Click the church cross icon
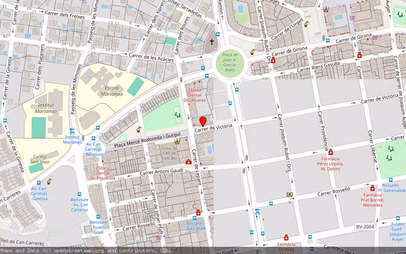The width and height of the screenshot is (406, 254). [x=212, y=41]
